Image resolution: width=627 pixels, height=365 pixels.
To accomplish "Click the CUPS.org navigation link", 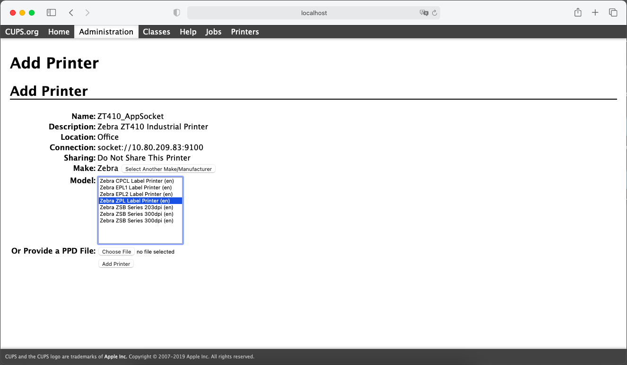I will click(22, 32).
